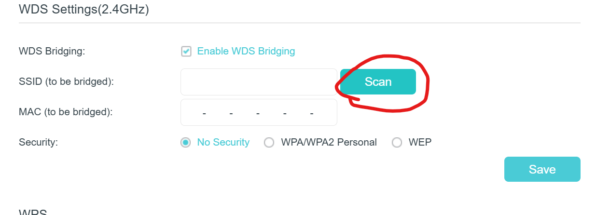Focus the first MAC address segment

pyautogui.click(x=192, y=113)
